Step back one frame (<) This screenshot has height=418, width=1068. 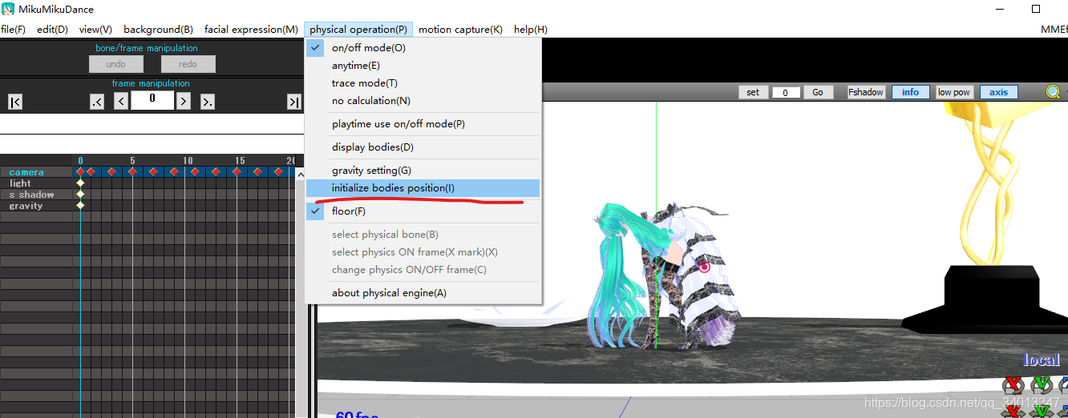click(121, 101)
